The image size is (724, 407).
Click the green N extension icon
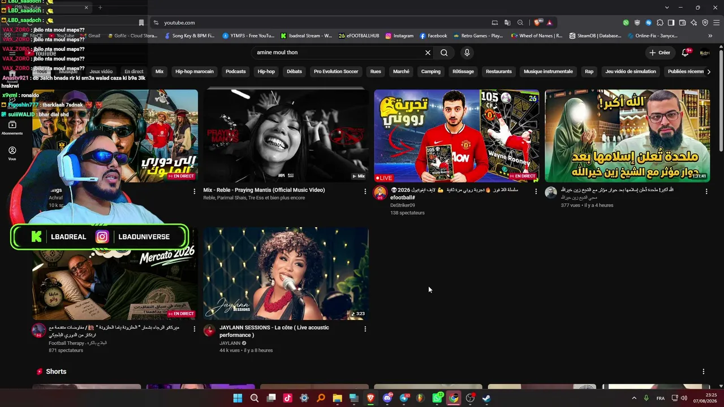626,23
